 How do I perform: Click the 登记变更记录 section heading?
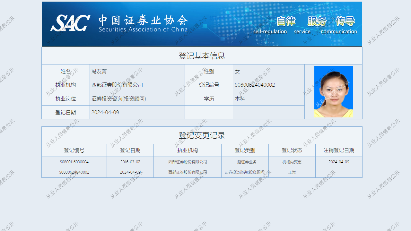tap(202, 135)
